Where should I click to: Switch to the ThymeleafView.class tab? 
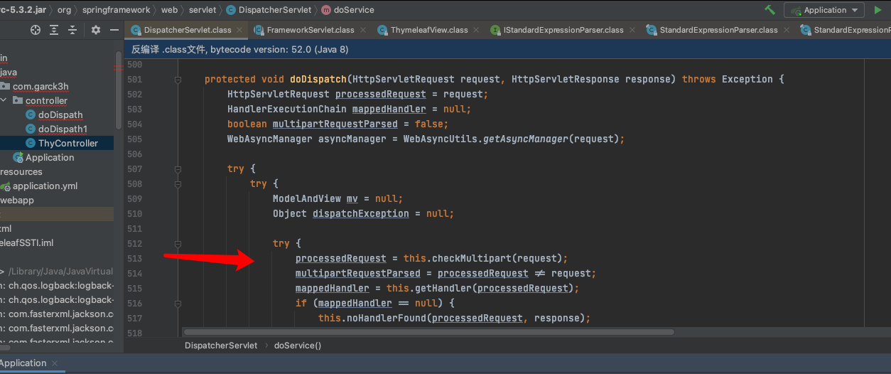click(x=429, y=30)
